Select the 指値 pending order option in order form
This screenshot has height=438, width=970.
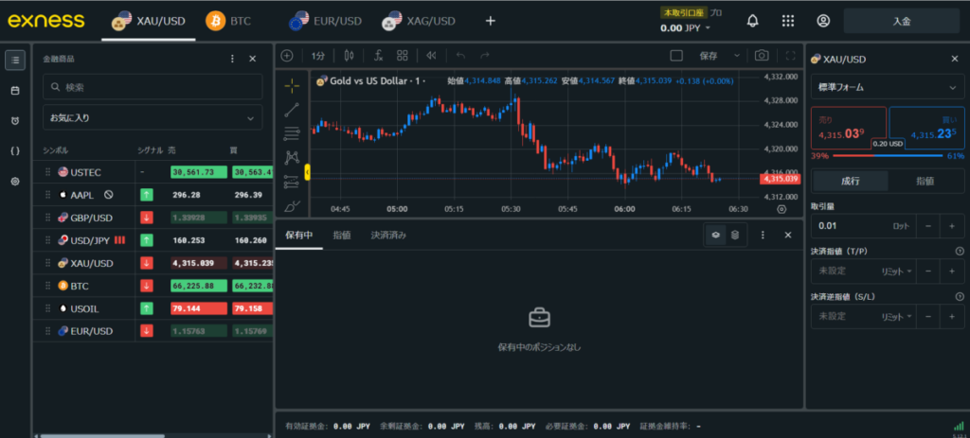click(925, 181)
